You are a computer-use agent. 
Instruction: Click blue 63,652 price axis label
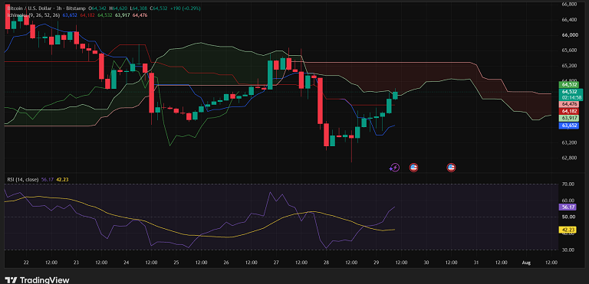click(x=569, y=126)
